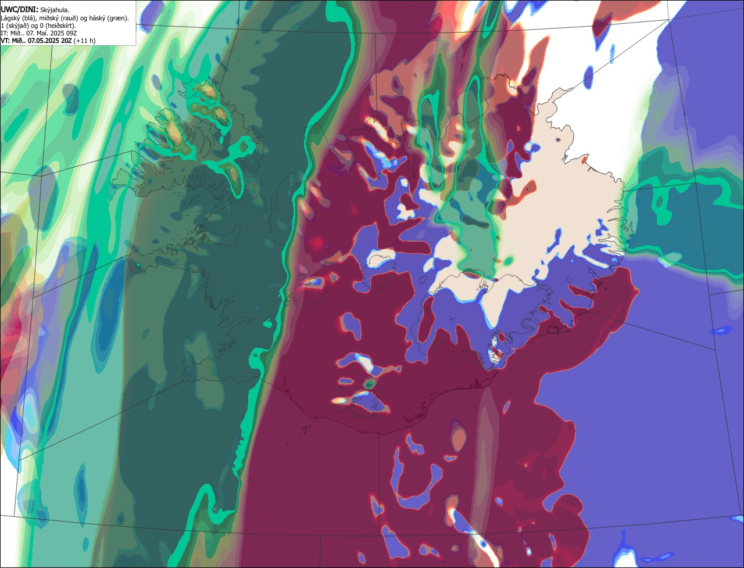Viewport: 744px width, 568px height.
Task: Click the '(+11 h)' forecast offset
Action: click(85, 41)
